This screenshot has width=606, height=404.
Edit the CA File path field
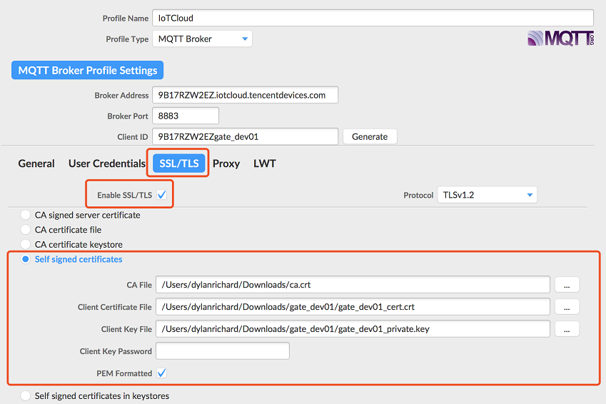click(353, 285)
